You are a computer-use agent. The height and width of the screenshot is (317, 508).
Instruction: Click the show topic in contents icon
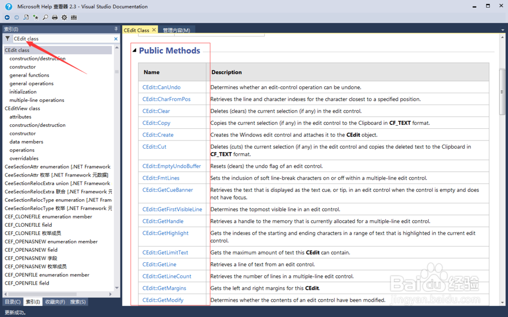point(26,17)
